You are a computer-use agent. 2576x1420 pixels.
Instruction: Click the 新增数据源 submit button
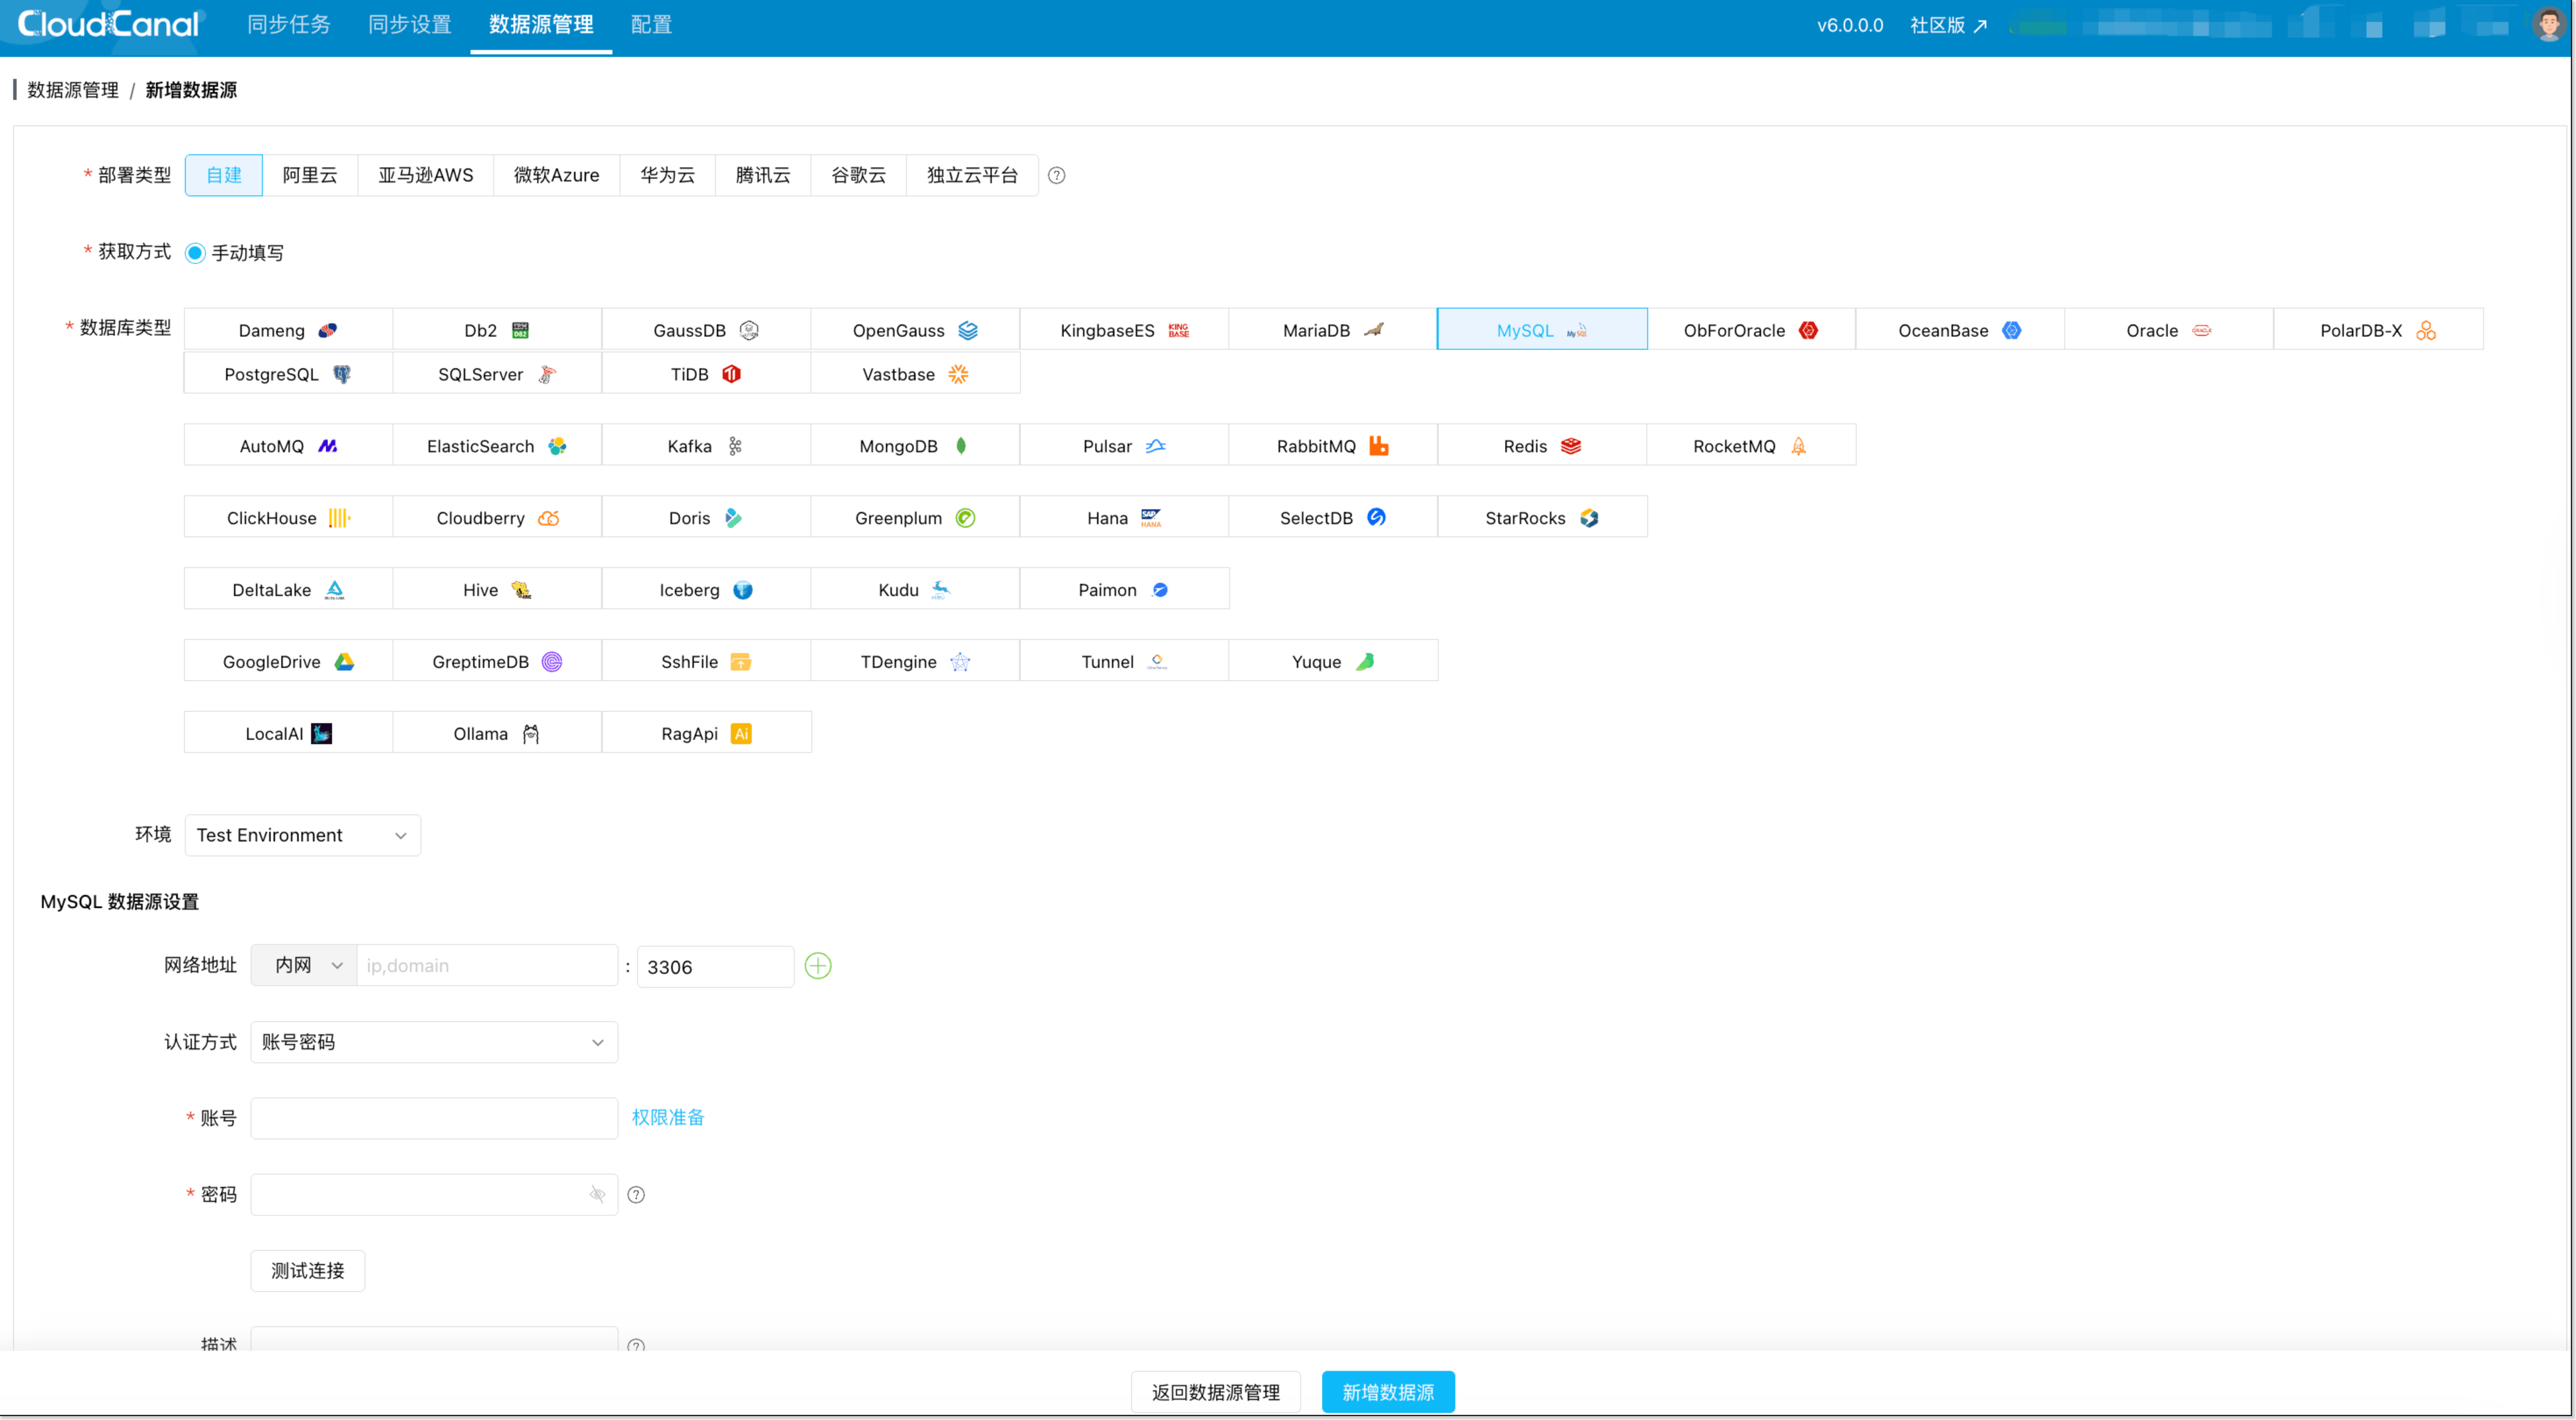click(x=1388, y=1393)
